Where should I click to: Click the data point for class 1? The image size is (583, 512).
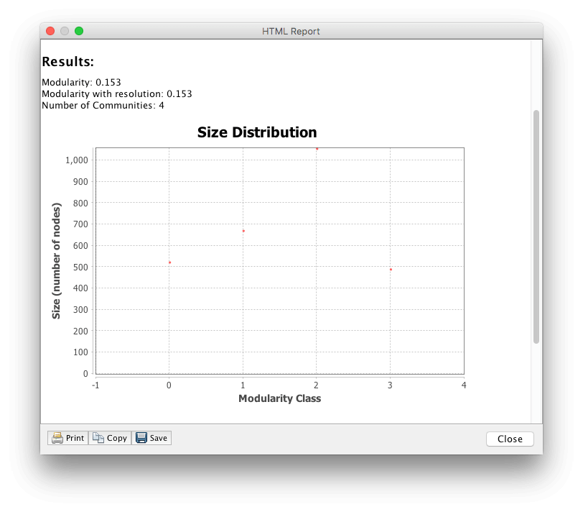pyautogui.click(x=243, y=231)
